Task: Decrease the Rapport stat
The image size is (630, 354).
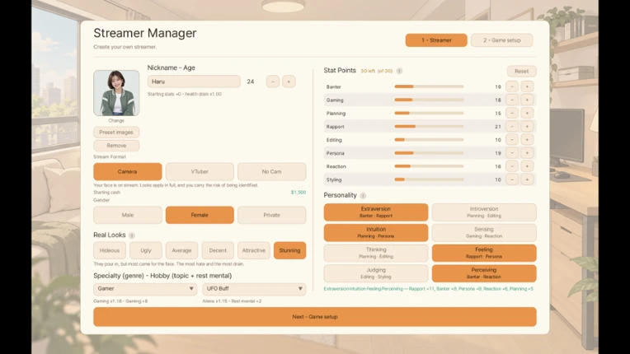Action: point(512,126)
